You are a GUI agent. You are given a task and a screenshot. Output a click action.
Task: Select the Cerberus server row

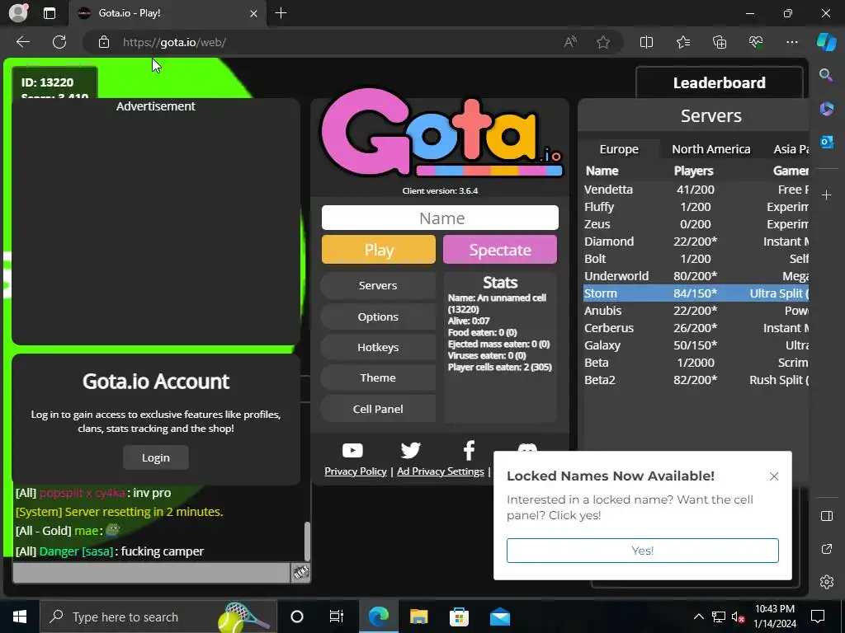pos(696,328)
